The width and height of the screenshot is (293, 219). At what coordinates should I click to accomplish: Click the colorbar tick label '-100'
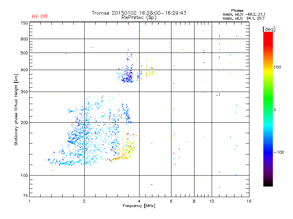tap(279, 152)
